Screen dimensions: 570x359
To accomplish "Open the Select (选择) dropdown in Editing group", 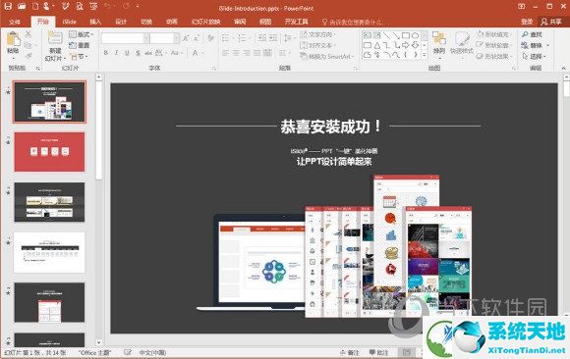I will [534, 56].
